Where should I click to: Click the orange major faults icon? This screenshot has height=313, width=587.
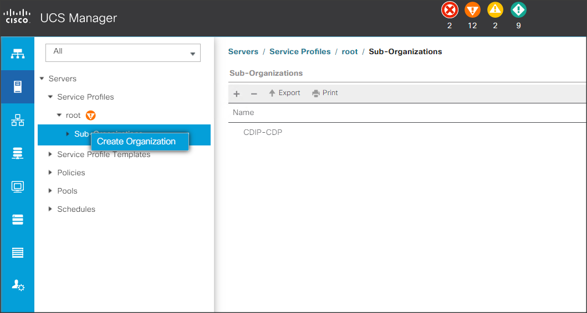tap(472, 10)
